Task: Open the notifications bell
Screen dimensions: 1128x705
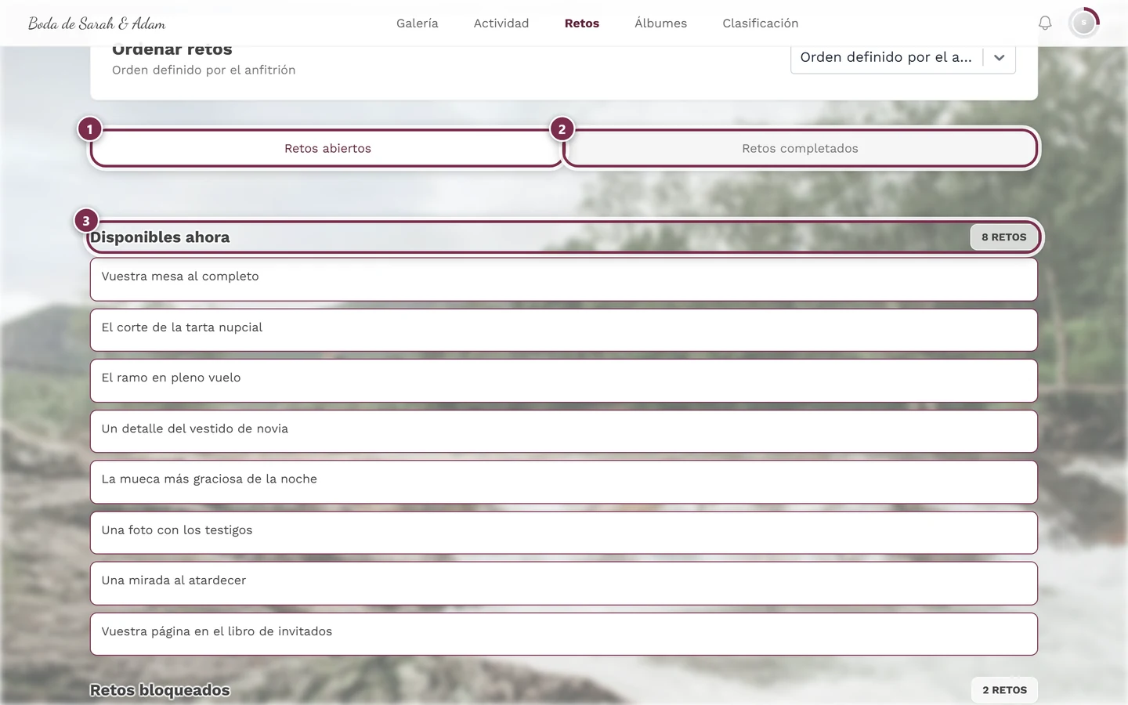Action: [x=1045, y=23]
